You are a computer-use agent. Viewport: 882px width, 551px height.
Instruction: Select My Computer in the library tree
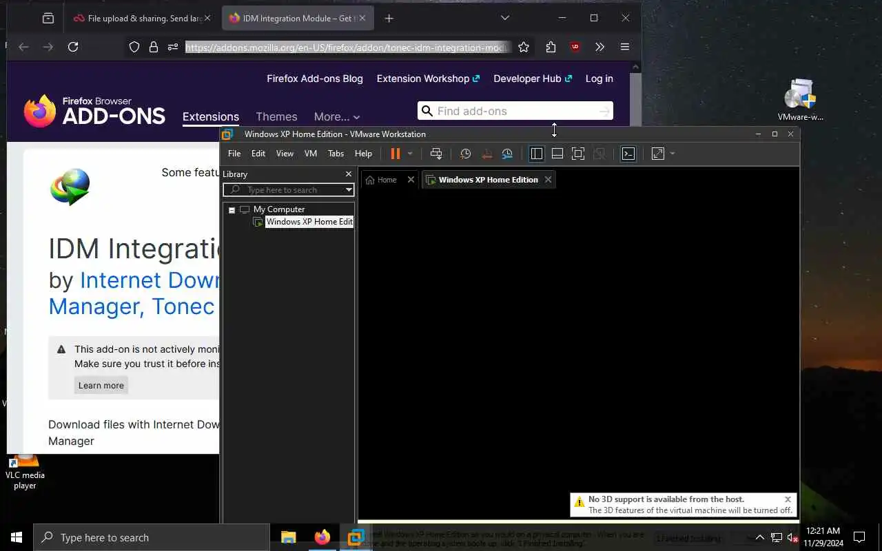tap(278, 209)
